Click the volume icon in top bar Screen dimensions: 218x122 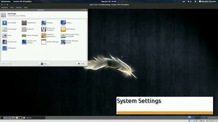[188, 1]
